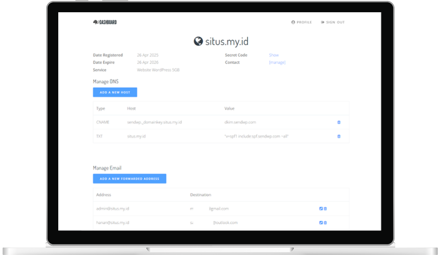The width and height of the screenshot is (440, 255).
Task: Show the domain's Secret Code
Action: [x=274, y=55]
